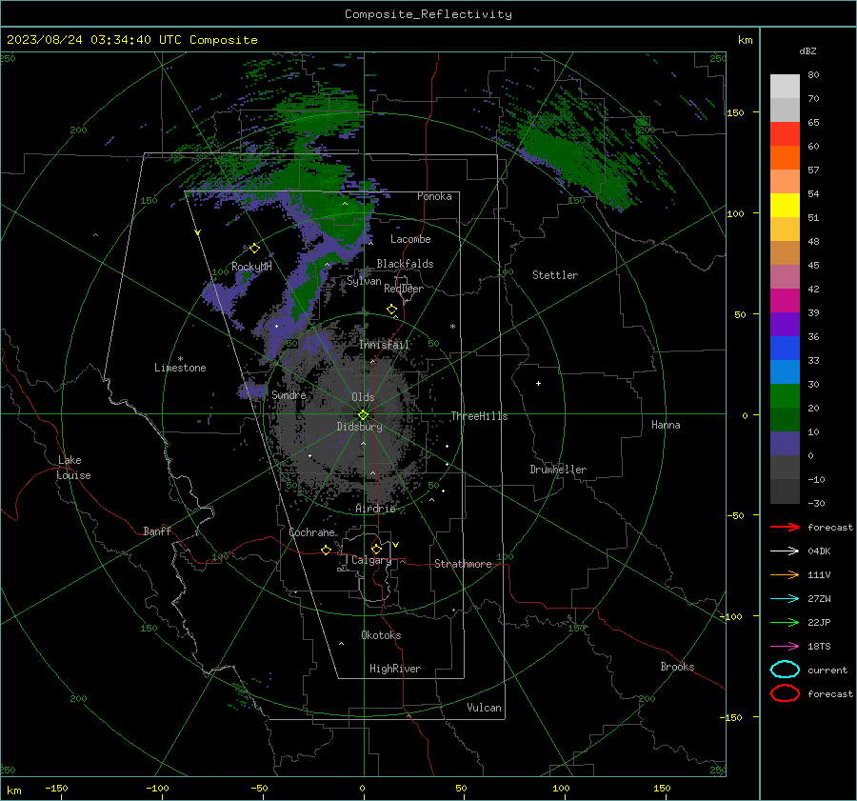Viewport: 857px width, 801px height.
Task: Click the green 22JP arrow in legend
Action: [785, 622]
